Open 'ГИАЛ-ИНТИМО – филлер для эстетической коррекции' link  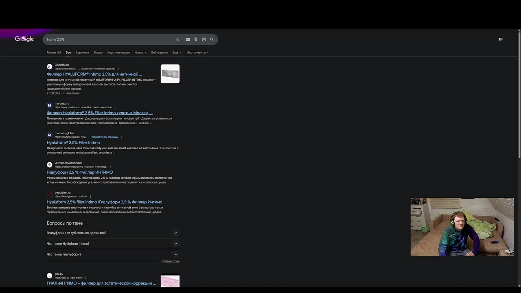(101, 283)
